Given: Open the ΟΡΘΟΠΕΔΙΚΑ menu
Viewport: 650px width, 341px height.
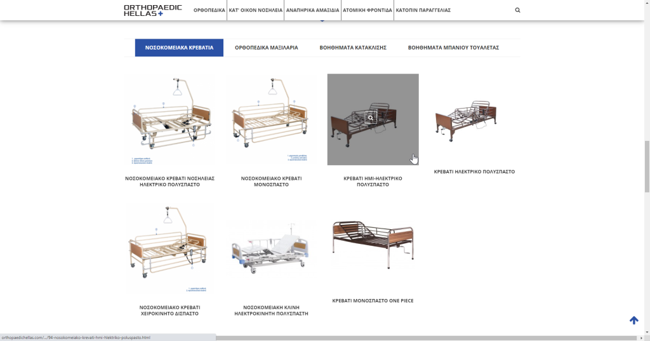Looking at the screenshot, I should 209,10.
